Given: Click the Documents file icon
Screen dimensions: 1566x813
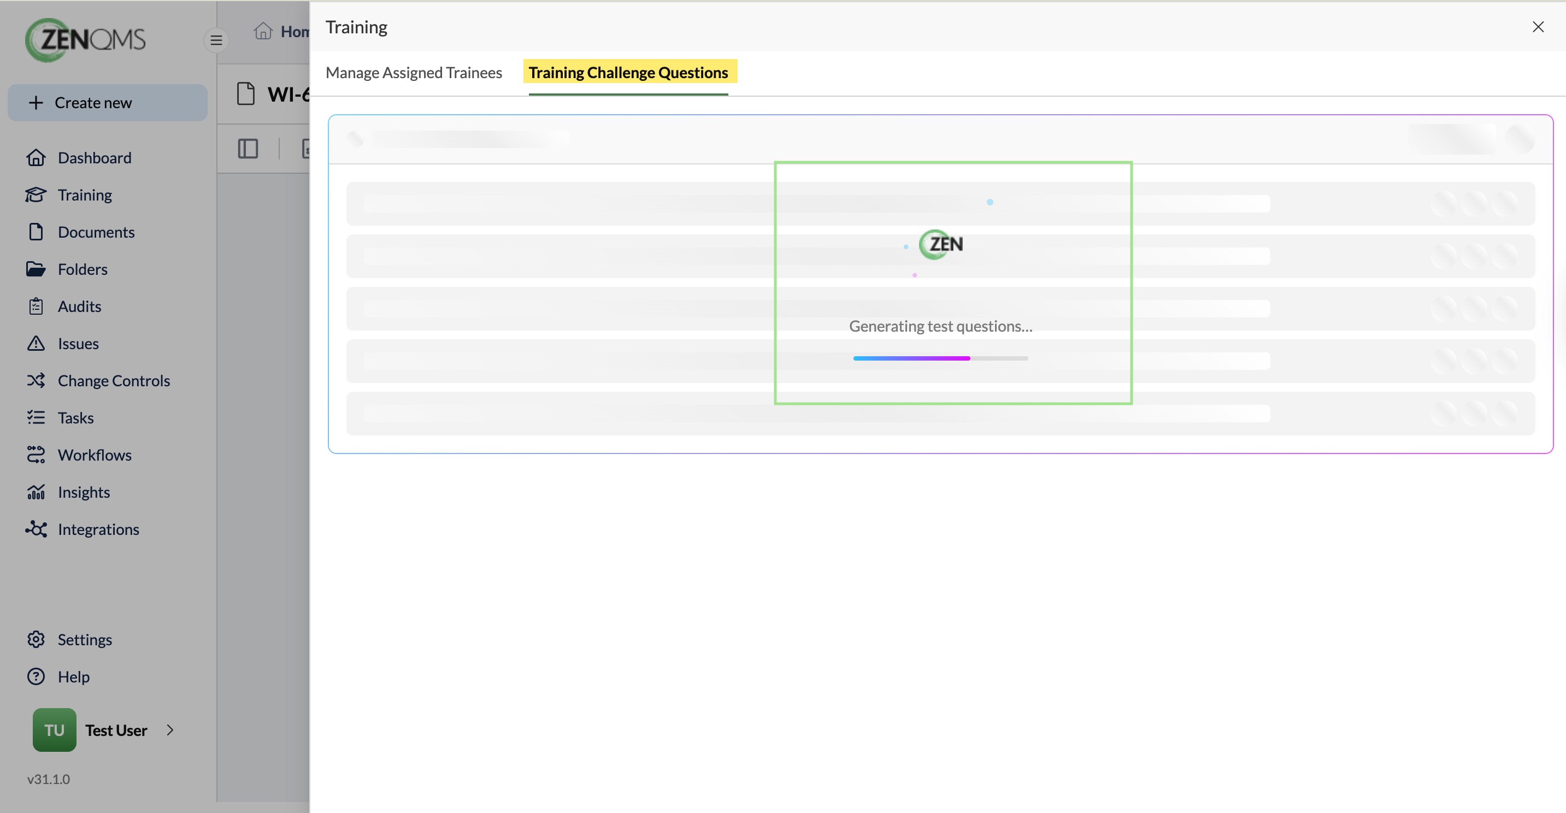Looking at the screenshot, I should point(36,232).
